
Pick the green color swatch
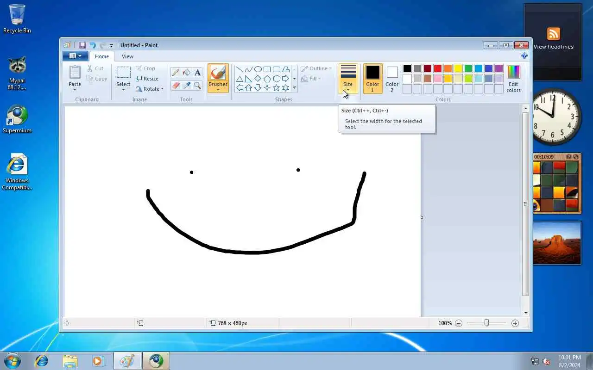[x=468, y=68]
